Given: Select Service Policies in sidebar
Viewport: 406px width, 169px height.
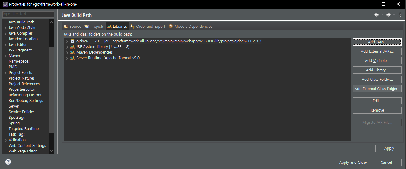Looking at the screenshot, I should coord(22,112).
